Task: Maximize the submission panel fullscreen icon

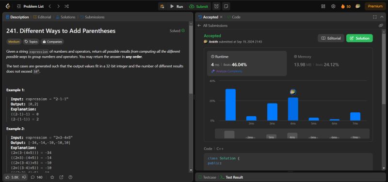Action: pos(374,17)
